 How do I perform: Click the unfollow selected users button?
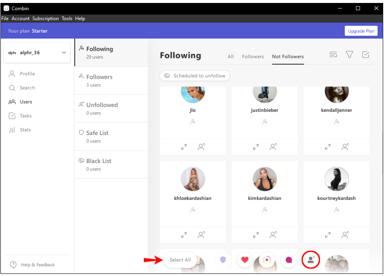pos(311,259)
